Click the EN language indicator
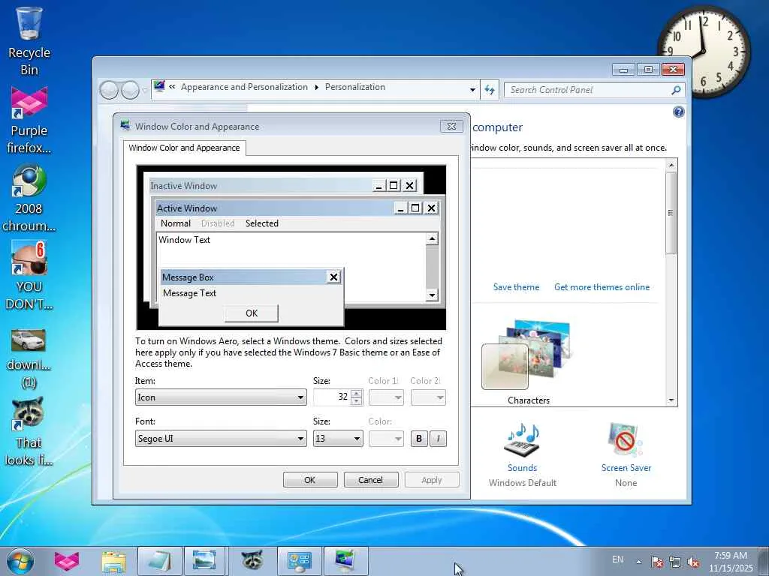This screenshot has height=576, width=769. point(617,559)
